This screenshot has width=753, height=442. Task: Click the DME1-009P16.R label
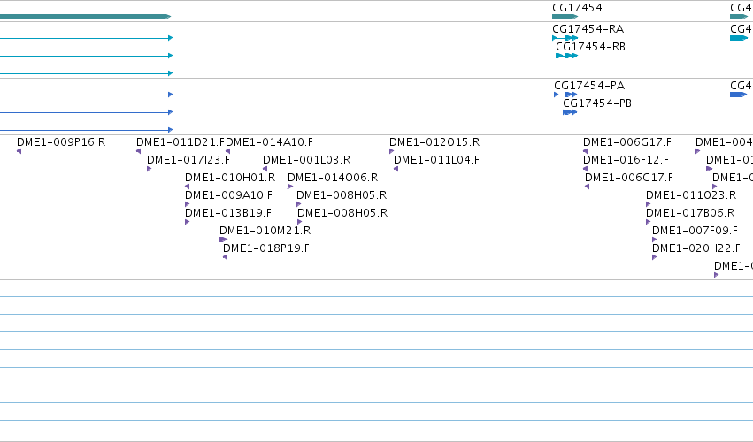point(61,142)
